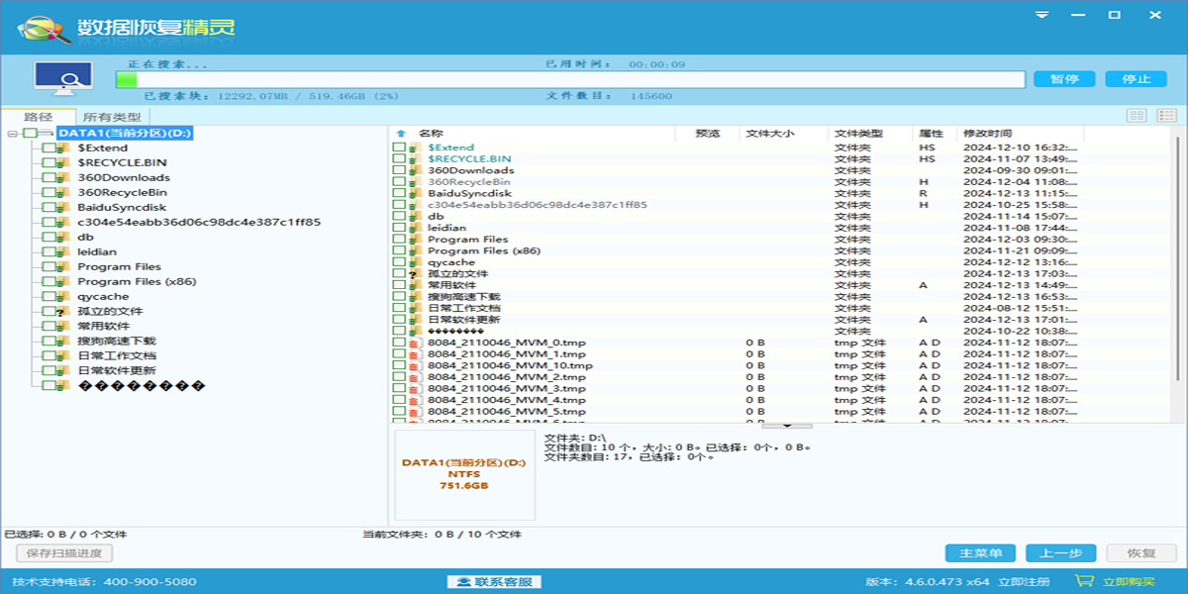Check the $RECYCLE.BIN box in file list
This screenshot has width=1188, height=594.
[398, 159]
